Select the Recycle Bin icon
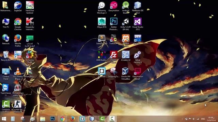218x122 pixels. point(6,56)
